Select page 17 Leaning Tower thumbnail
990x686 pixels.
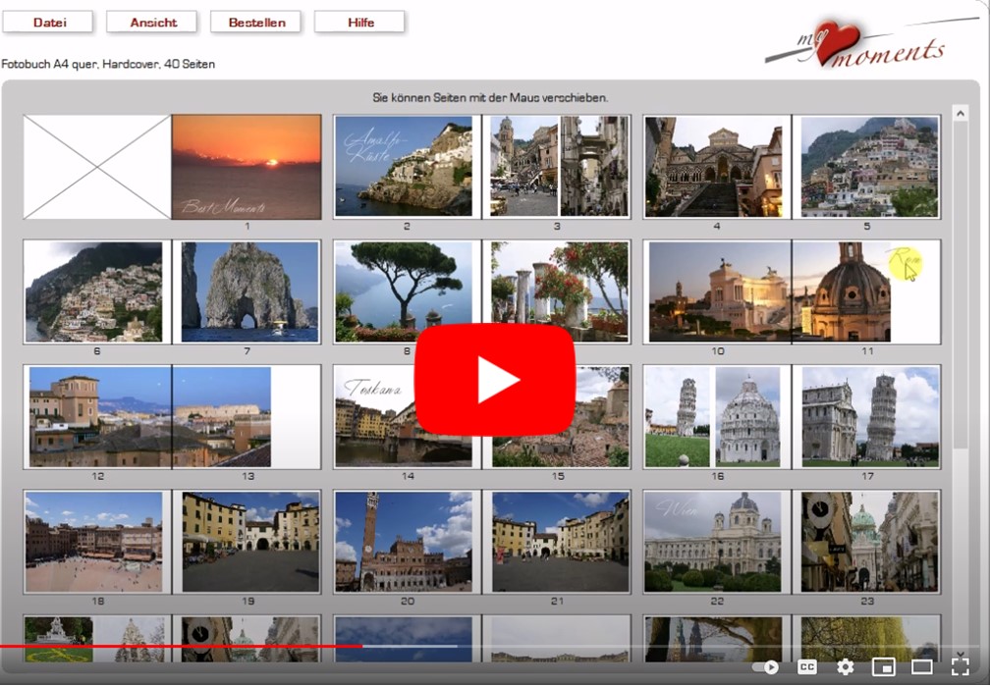865,417
